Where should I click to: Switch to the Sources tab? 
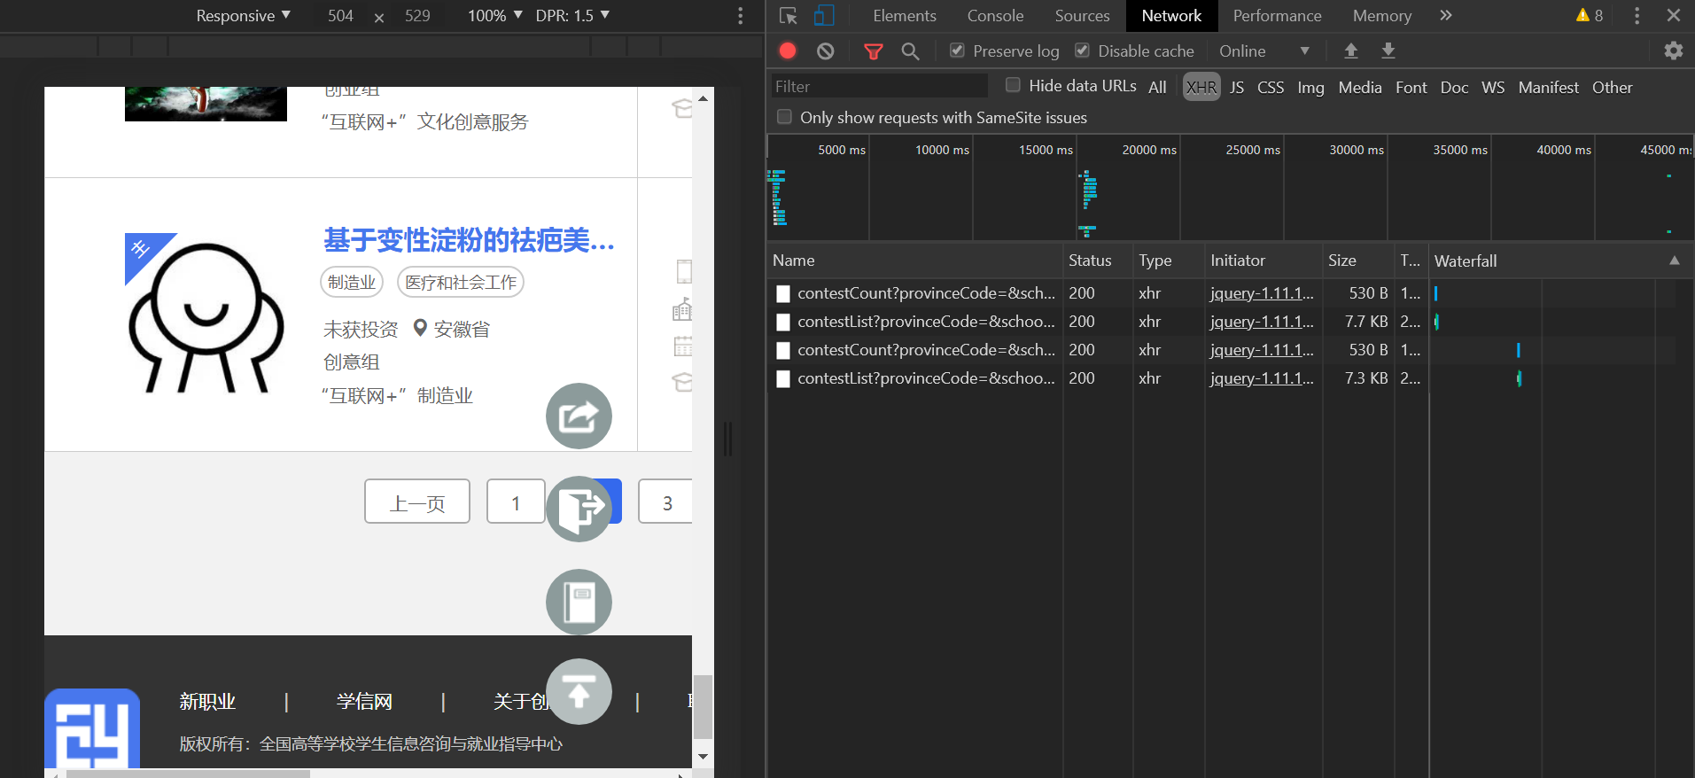pos(1082,16)
